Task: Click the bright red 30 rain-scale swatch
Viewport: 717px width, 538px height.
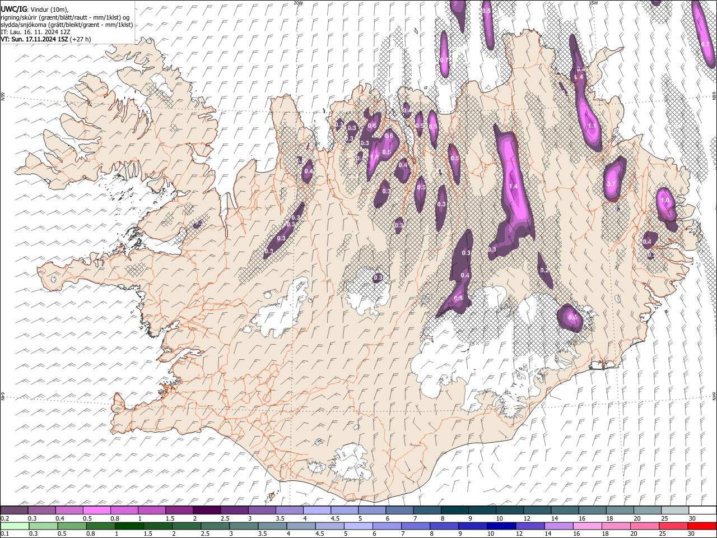Action: click(701, 526)
